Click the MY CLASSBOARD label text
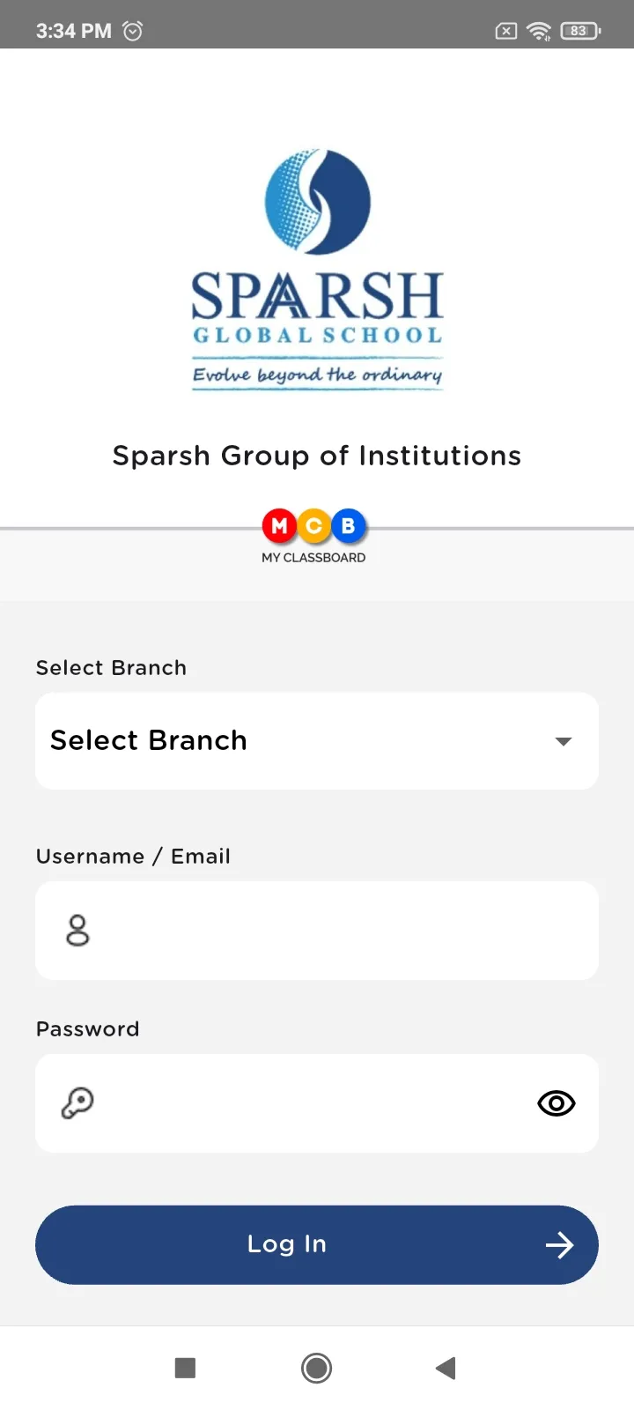The width and height of the screenshot is (634, 1410). 313,557
